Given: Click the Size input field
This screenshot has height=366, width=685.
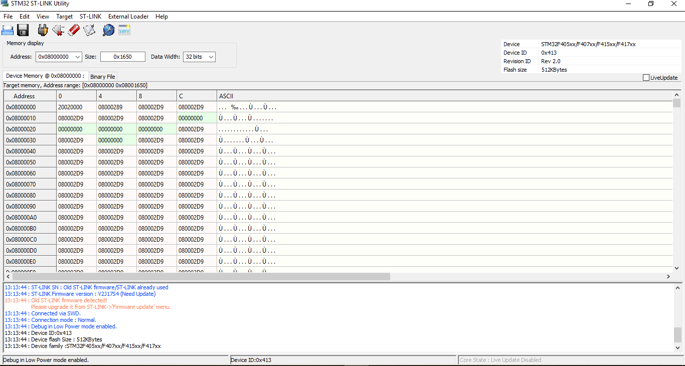Looking at the screenshot, I should pyautogui.click(x=123, y=57).
